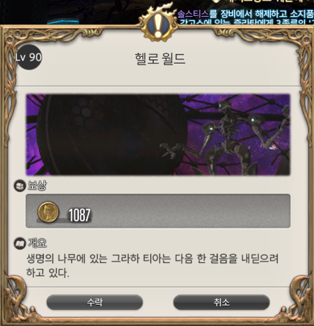
Task: Click the Lv 90 level badge
Action: click(x=29, y=57)
